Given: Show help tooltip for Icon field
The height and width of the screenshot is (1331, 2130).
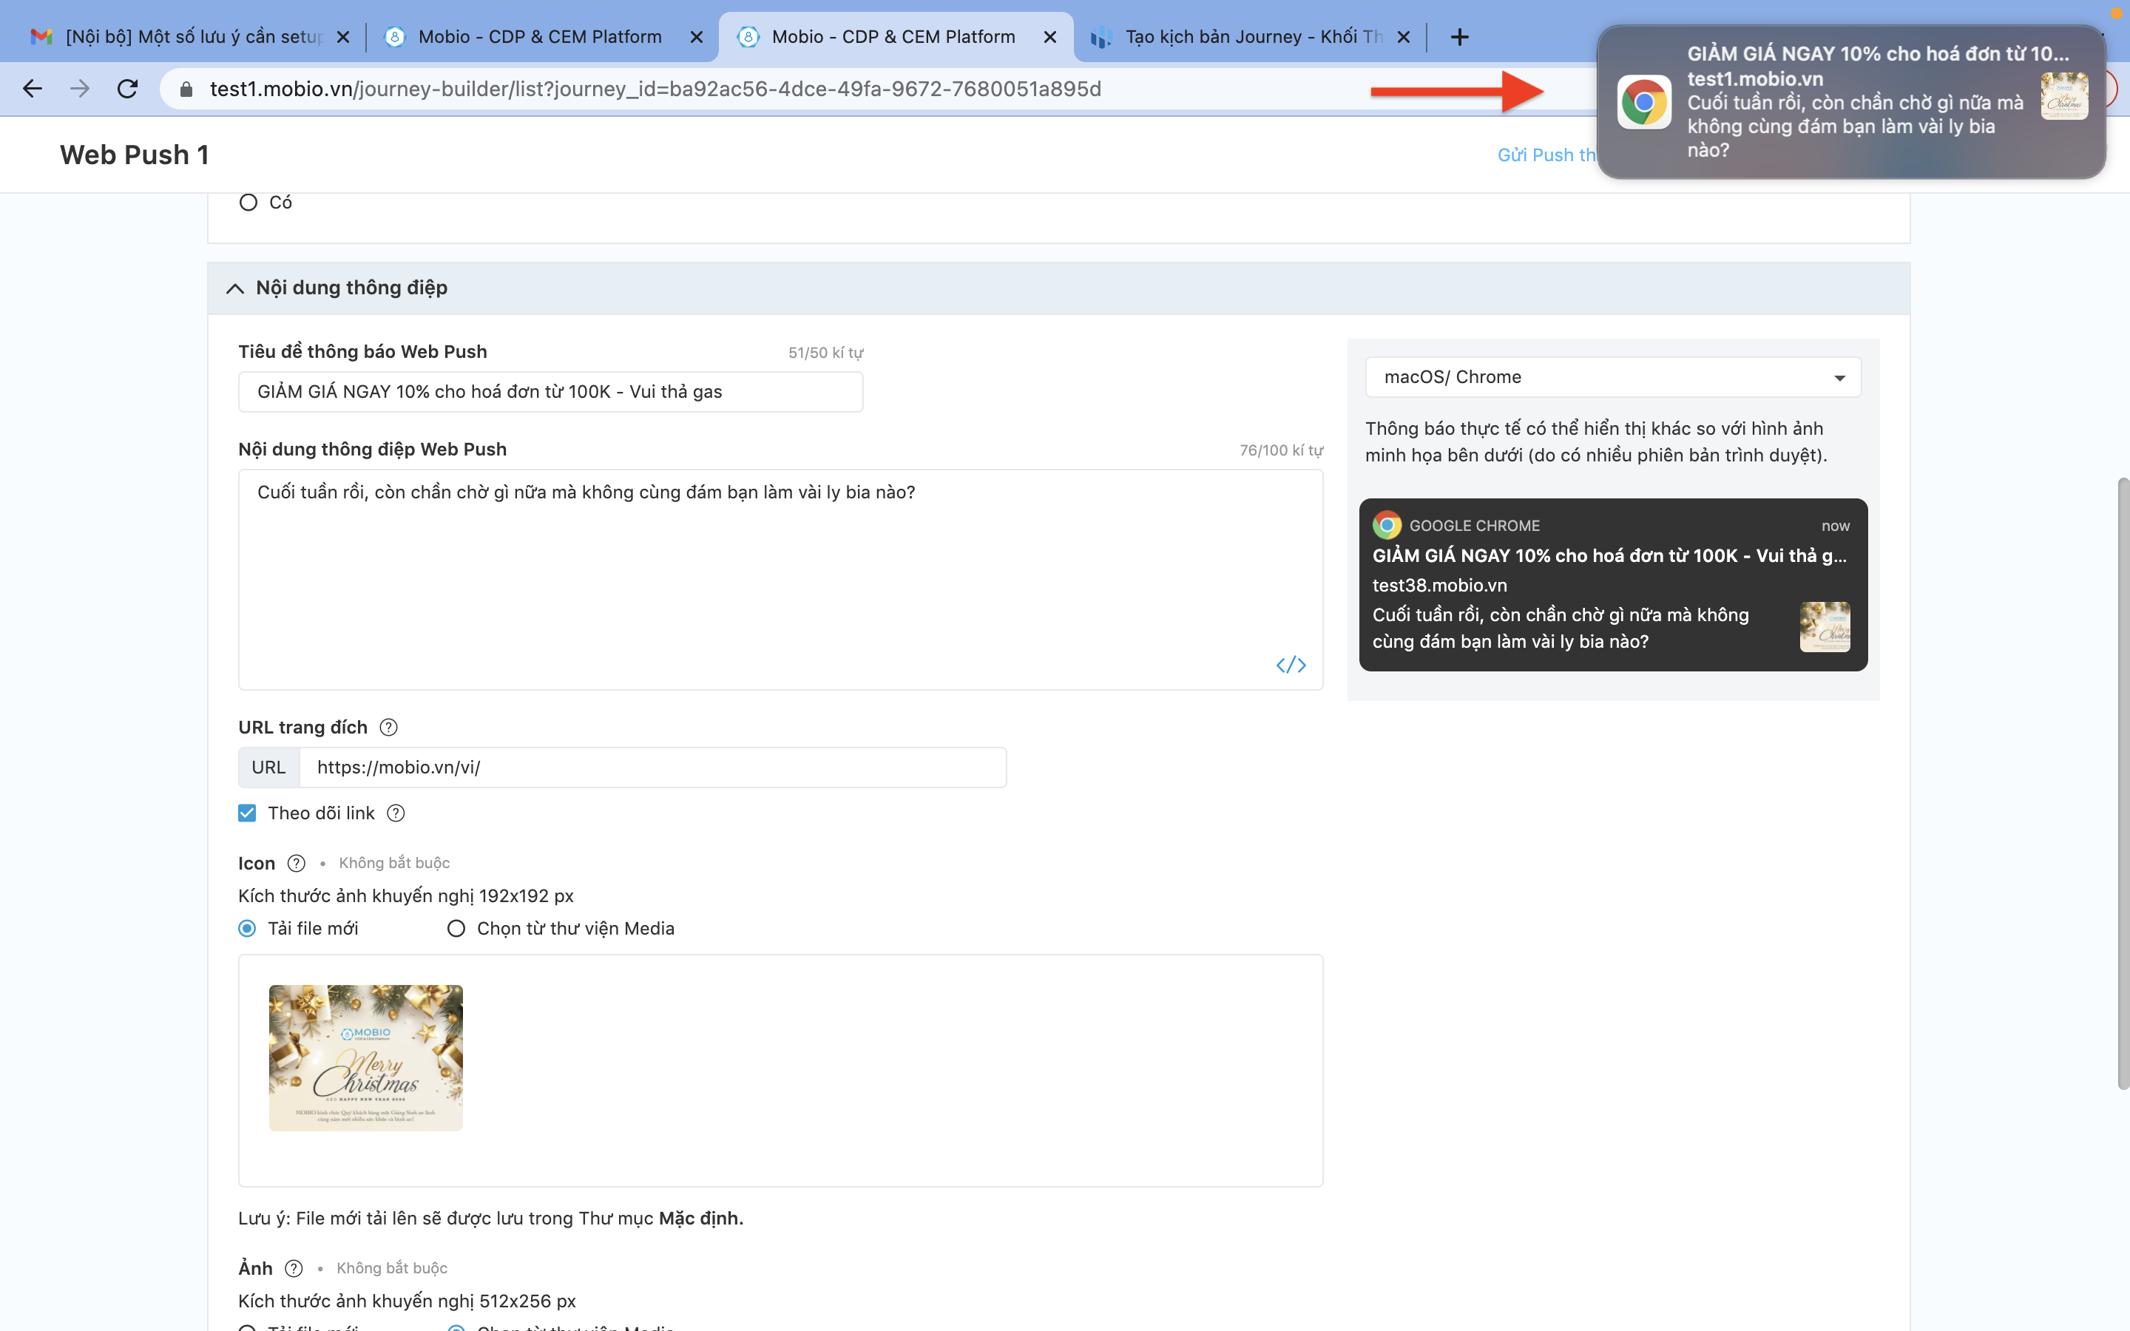Looking at the screenshot, I should point(297,864).
